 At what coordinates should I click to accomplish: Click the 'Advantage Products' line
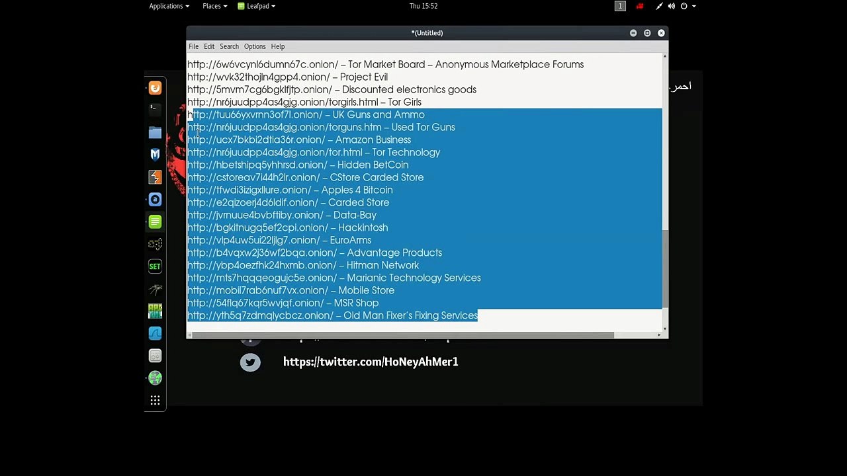point(314,253)
